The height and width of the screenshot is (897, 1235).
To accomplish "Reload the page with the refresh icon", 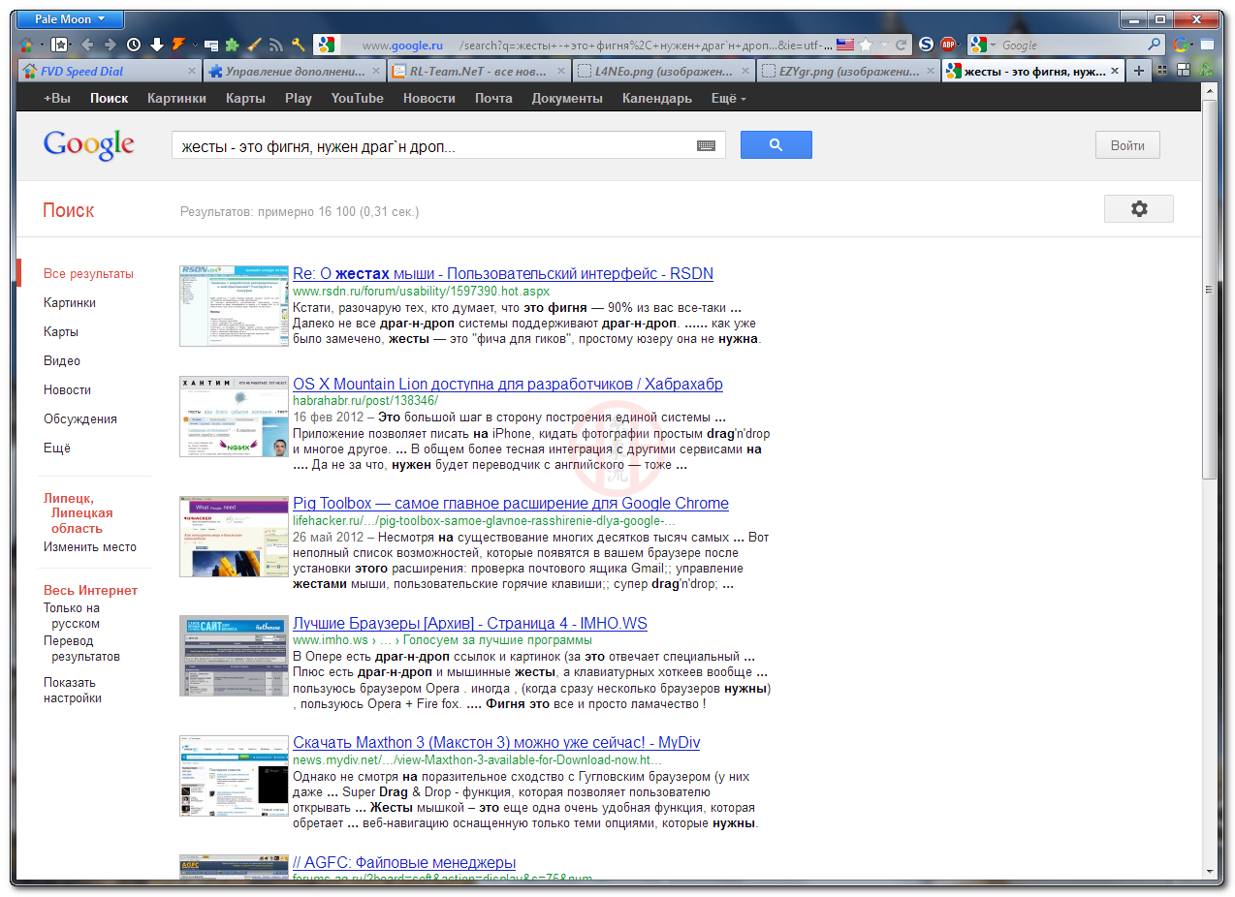I will 901,45.
